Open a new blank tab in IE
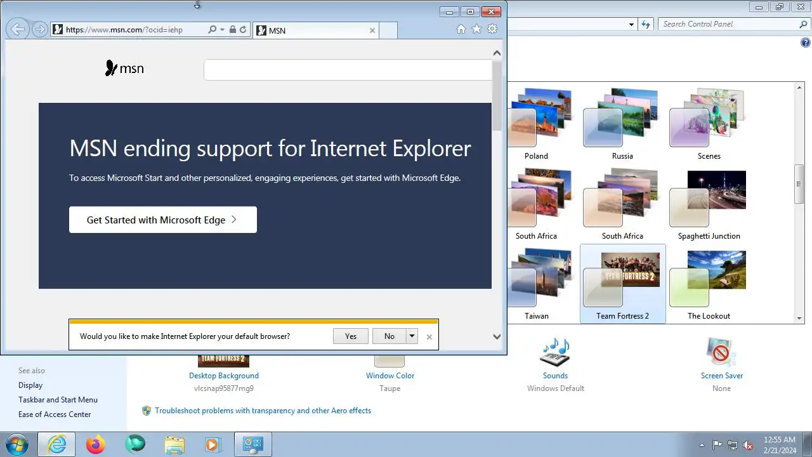812x457 pixels. pyautogui.click(x=388, y=30)
